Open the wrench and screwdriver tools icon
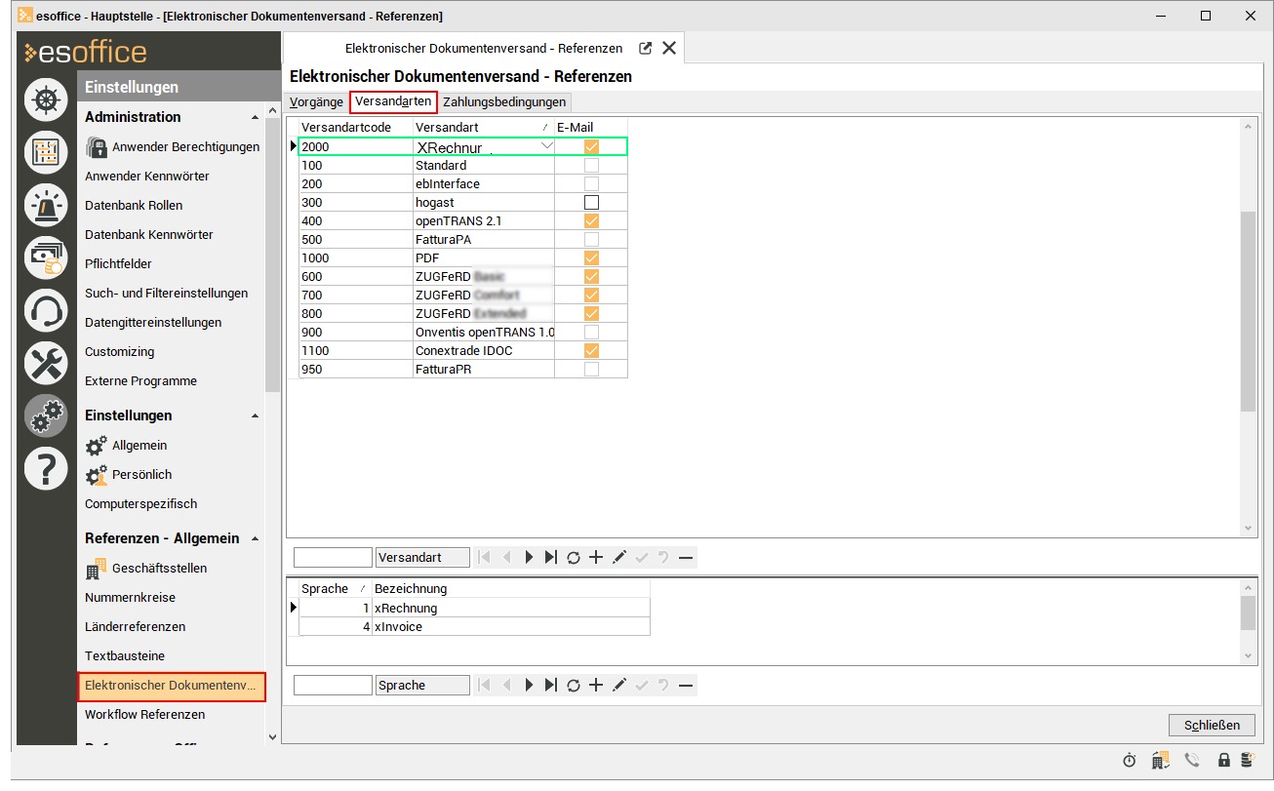Image resolution: width=1274 pixels, height=791 pixels. click(46, 365)
